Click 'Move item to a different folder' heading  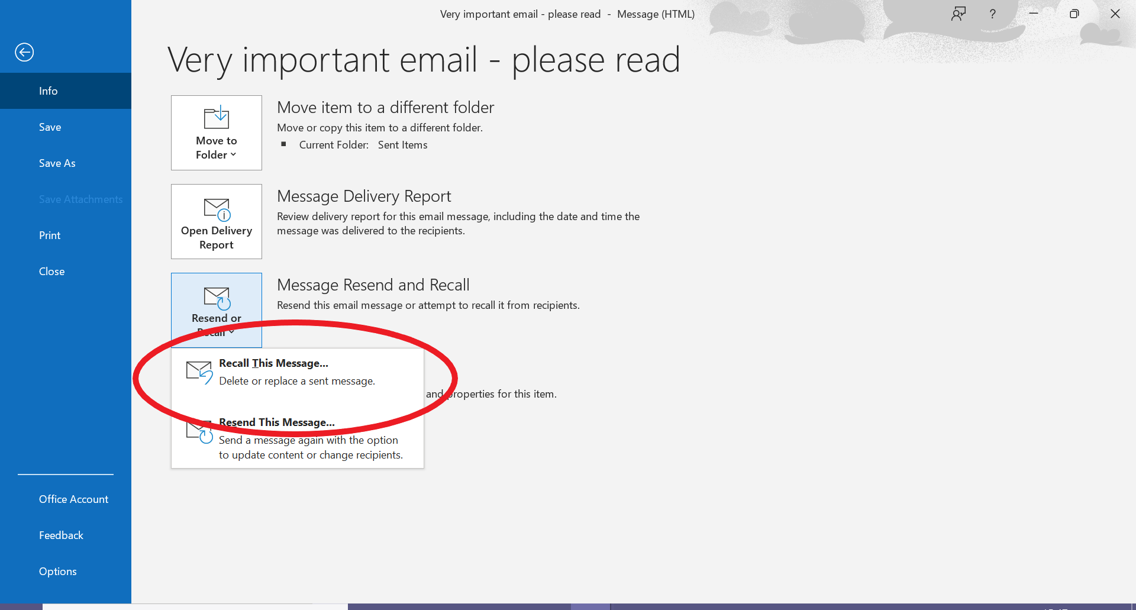coord(385,107)
